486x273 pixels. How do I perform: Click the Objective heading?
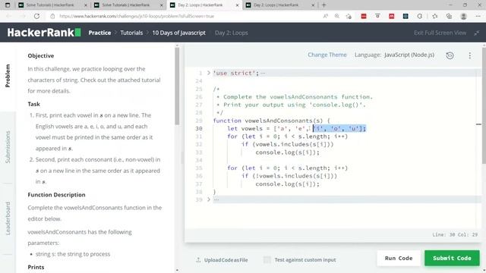click(40, 55)
